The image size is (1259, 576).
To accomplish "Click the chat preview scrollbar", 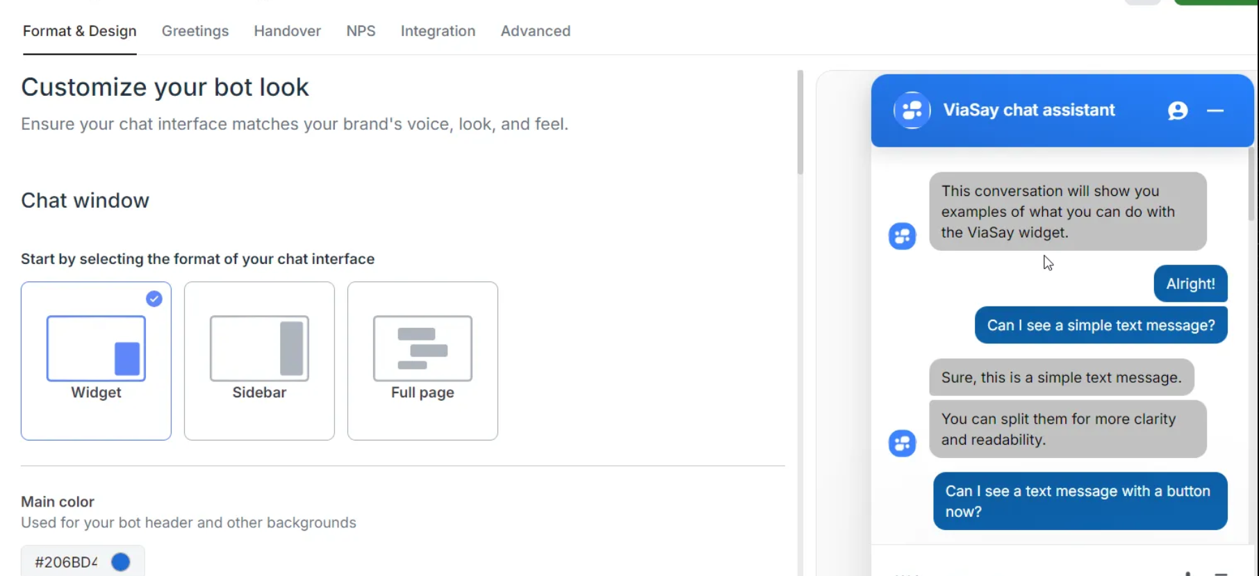I will pos(1251,184).
